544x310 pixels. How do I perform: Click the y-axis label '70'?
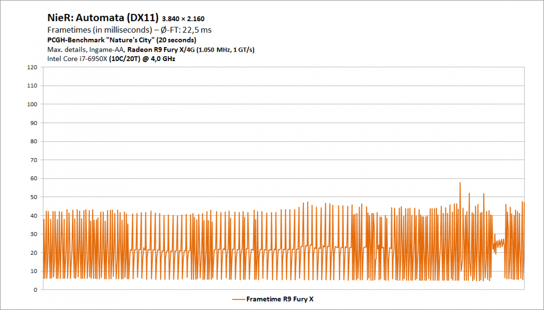(34, 160)
